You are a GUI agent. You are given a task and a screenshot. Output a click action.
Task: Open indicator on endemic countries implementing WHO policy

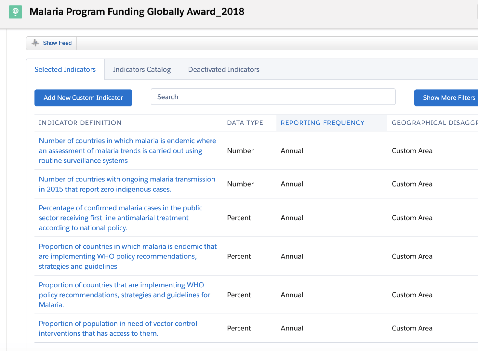(x=128, y=256)
